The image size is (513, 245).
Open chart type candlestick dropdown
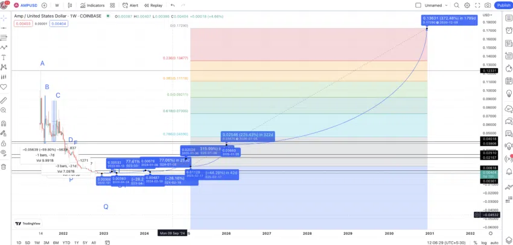pos(69,5)
